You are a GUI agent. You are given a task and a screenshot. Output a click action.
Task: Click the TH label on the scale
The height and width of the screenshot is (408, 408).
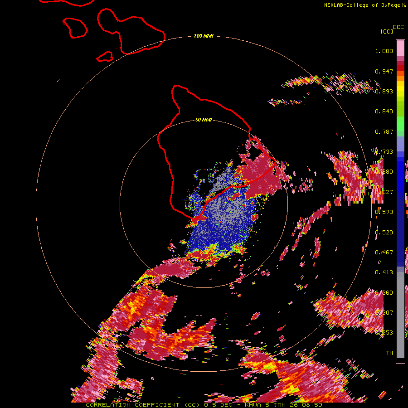389,353
